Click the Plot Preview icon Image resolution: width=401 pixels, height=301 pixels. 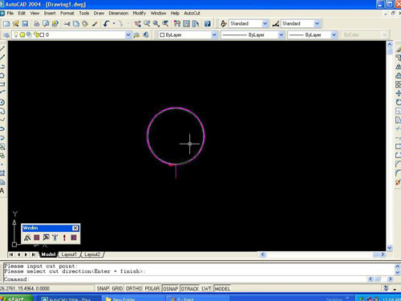coord(46,24)
